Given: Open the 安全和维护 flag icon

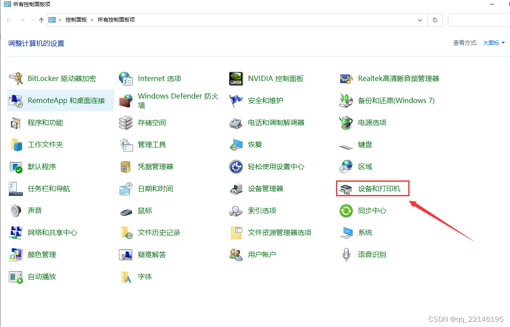Looking at the screenshot, I should point(236,101).
